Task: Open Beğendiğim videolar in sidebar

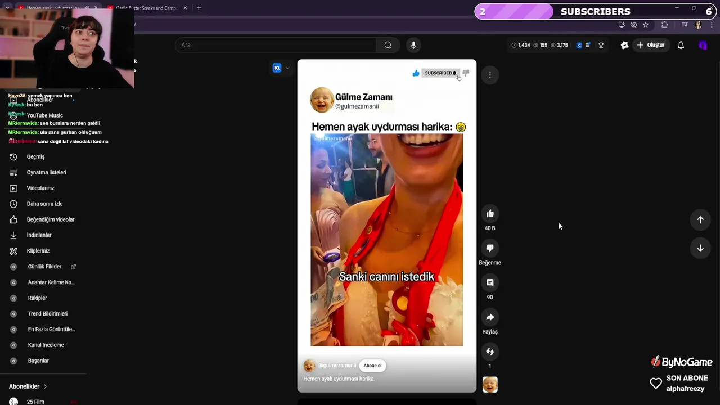Action: [51, 220]
